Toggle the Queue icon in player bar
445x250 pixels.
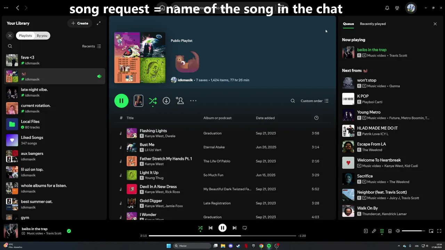tap(382, 231)
